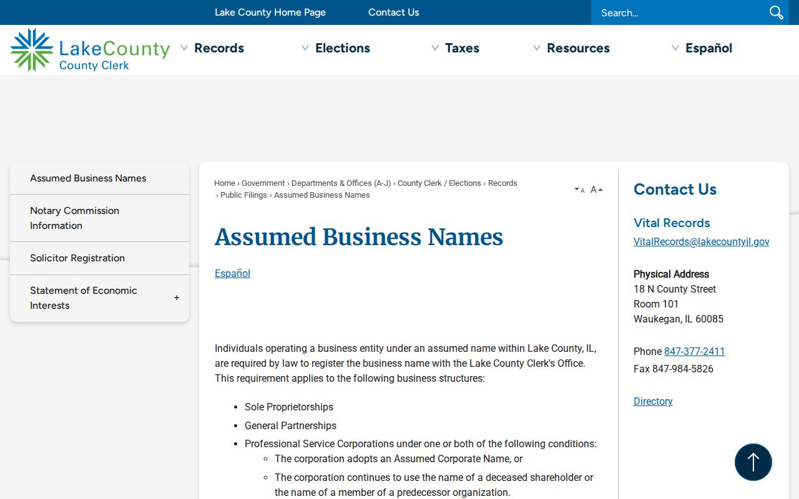The width and height of the screenshot is (799, 499).
Task: Click the Español link under the page title
Action: 232,273
